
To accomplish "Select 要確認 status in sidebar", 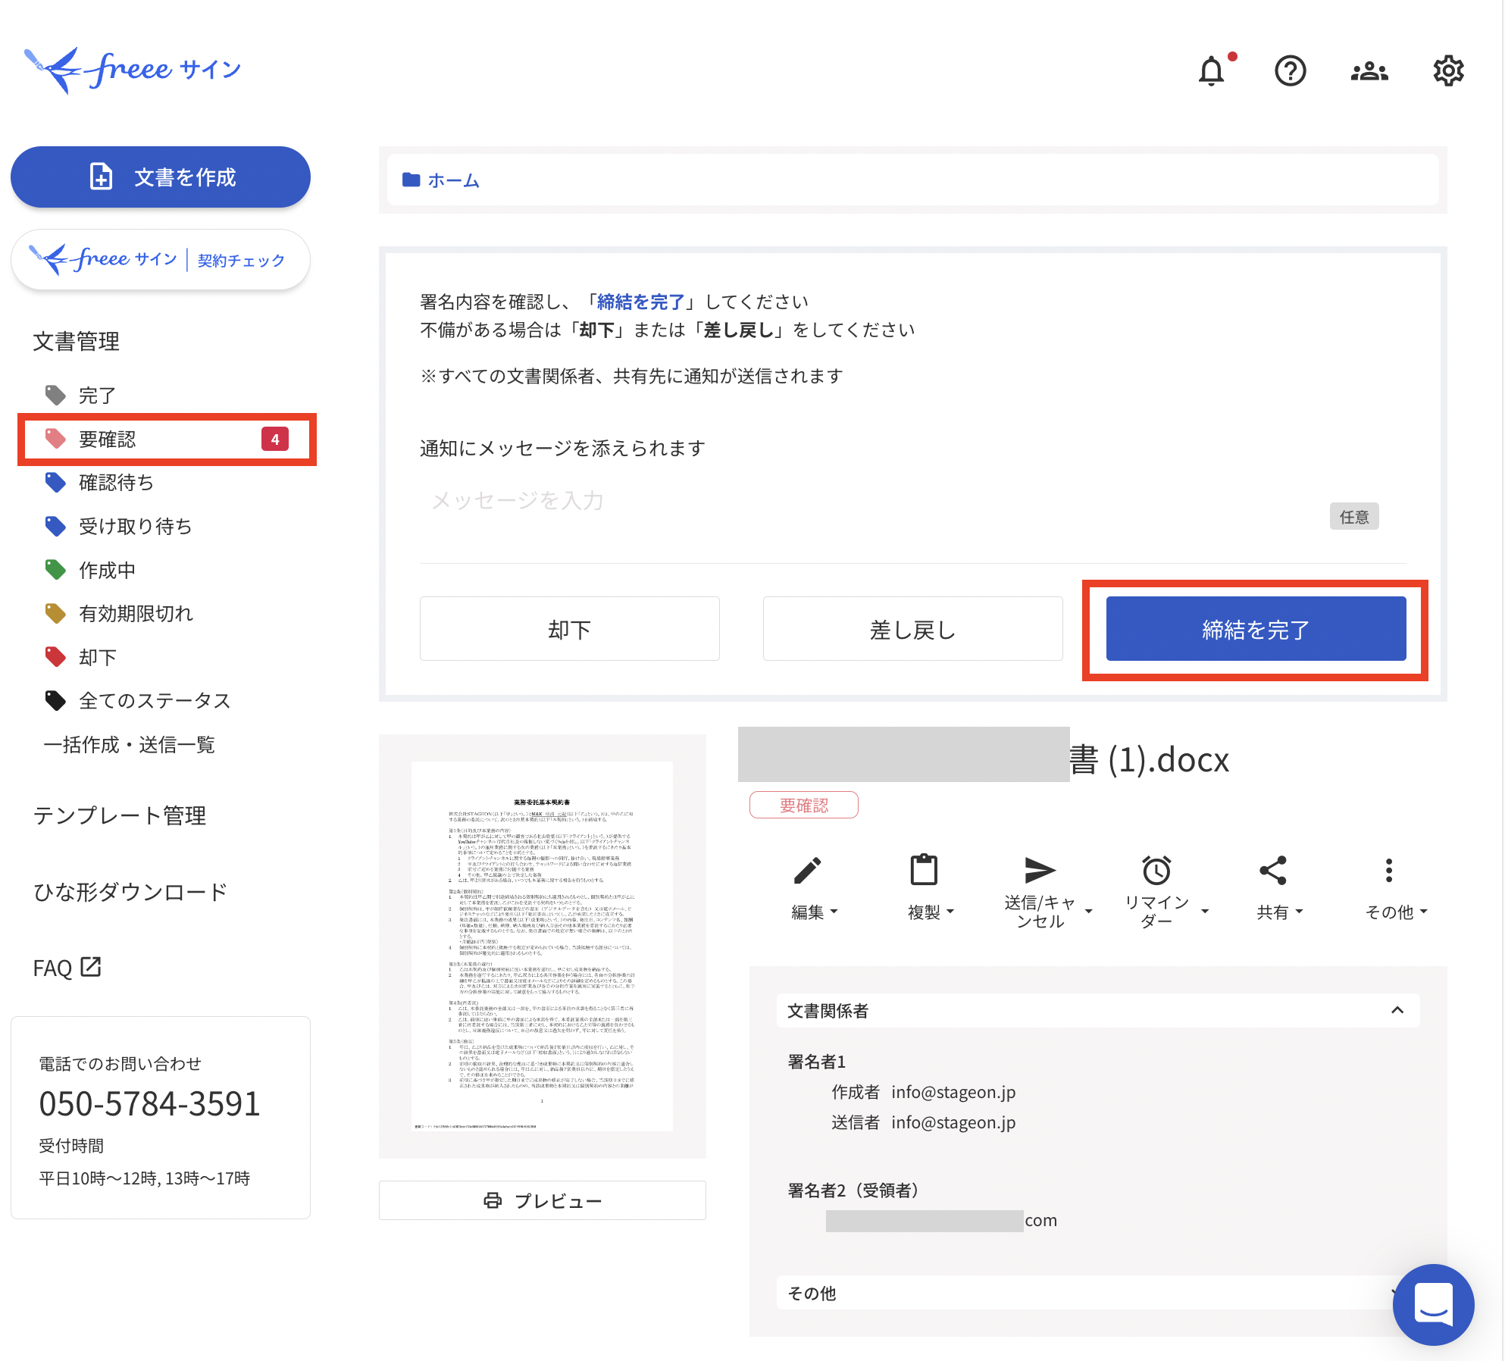I will pos(108,440).
